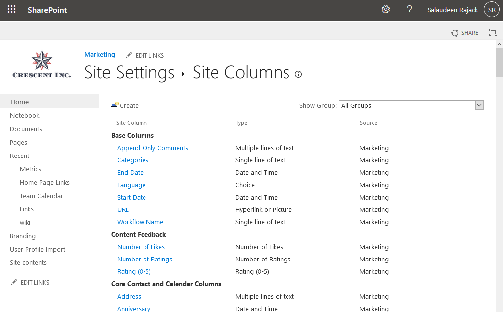Click the Crescent Inc. site logo
Viewport: 503px width, 312px height.
(42, 65)
